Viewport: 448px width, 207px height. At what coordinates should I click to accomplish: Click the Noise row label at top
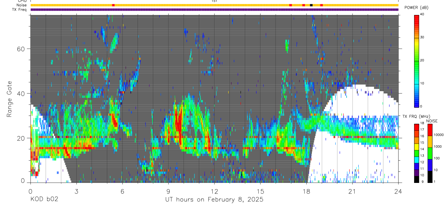pos(22,5)
